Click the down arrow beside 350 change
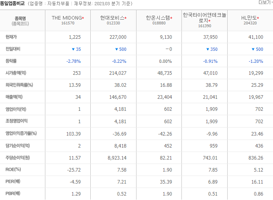Image resolution: width=273 pixels, height=200 pixels. click(x=208, y=49)
